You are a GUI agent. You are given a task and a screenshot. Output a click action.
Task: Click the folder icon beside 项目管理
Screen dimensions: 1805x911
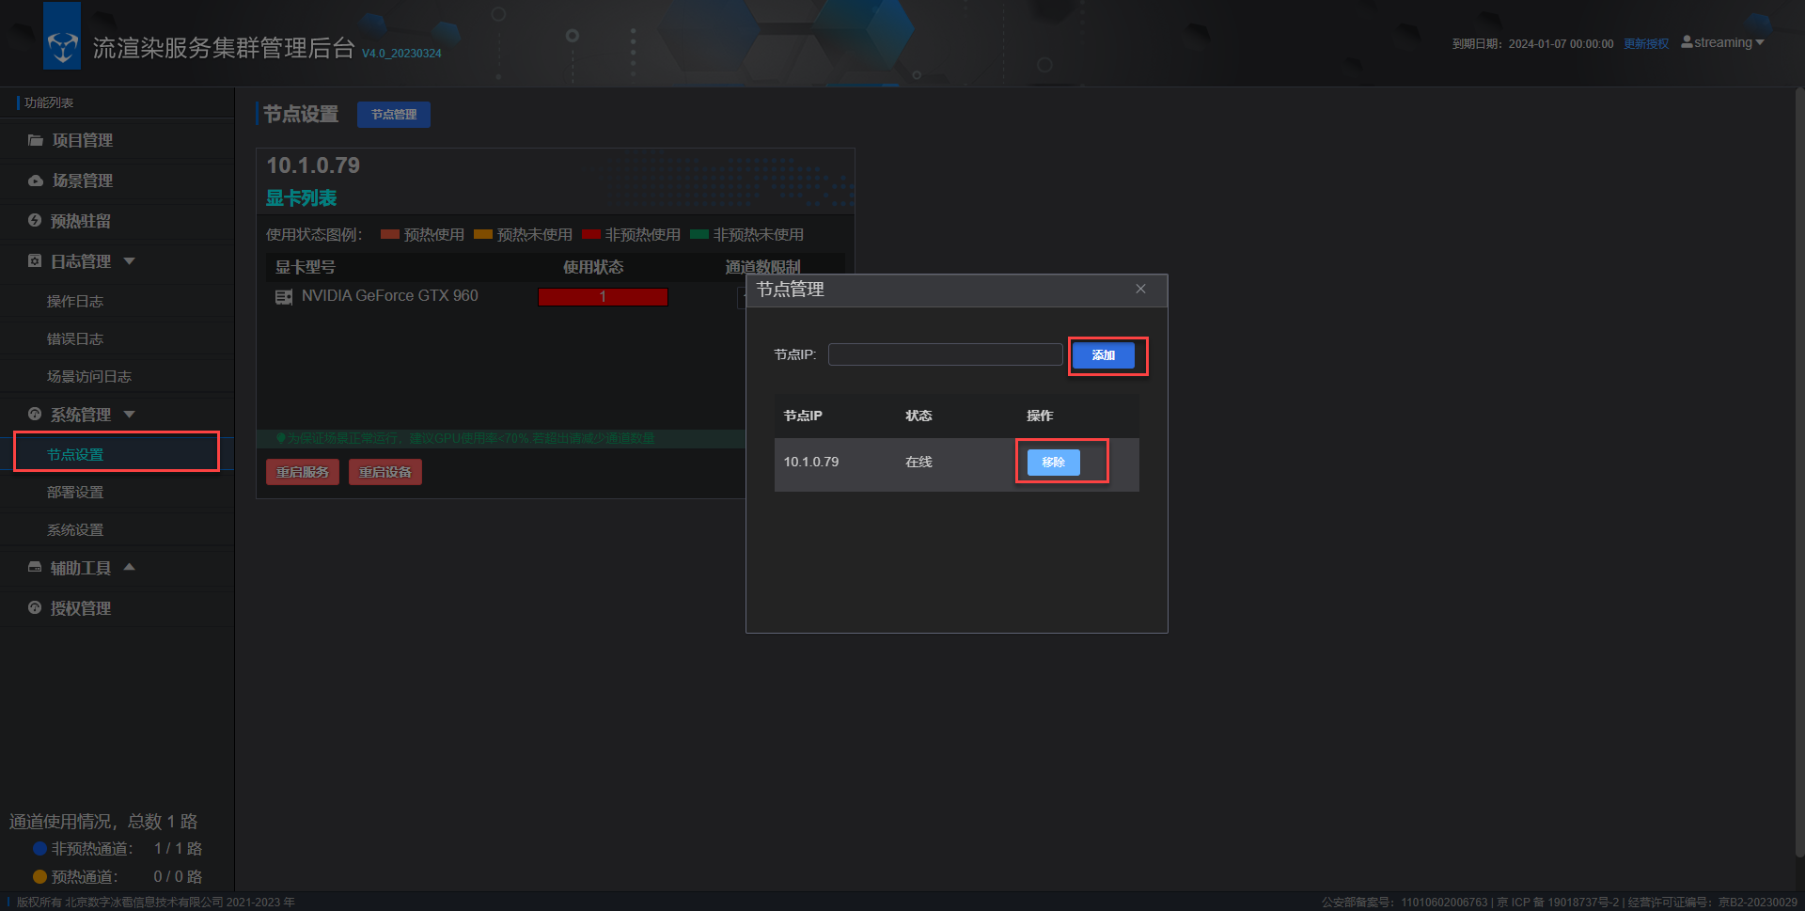36,140
